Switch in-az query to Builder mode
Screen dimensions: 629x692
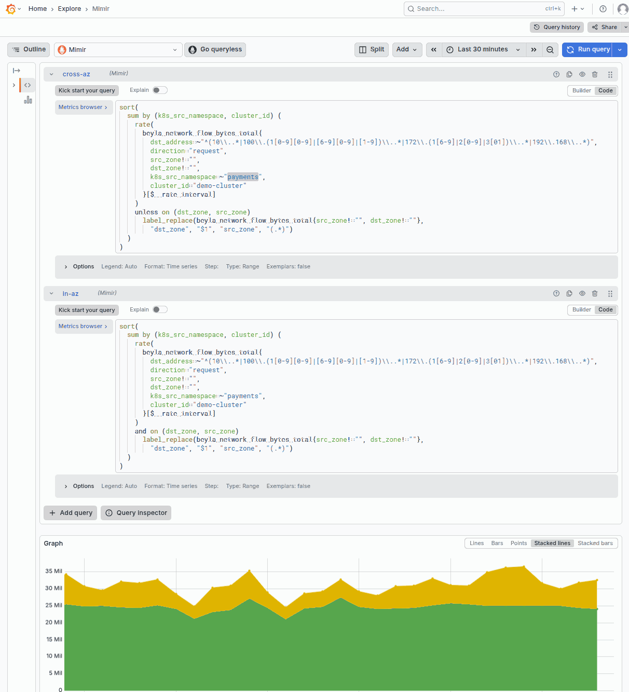[x=581, y=309]
